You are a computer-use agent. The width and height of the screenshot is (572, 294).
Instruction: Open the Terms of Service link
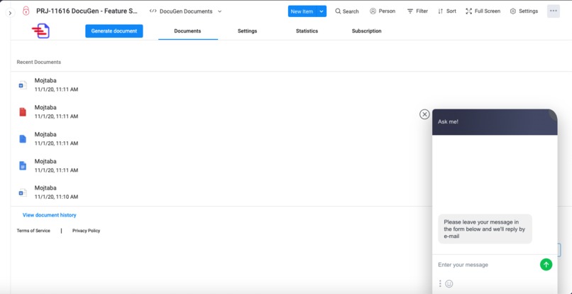(x=33, y=231)
